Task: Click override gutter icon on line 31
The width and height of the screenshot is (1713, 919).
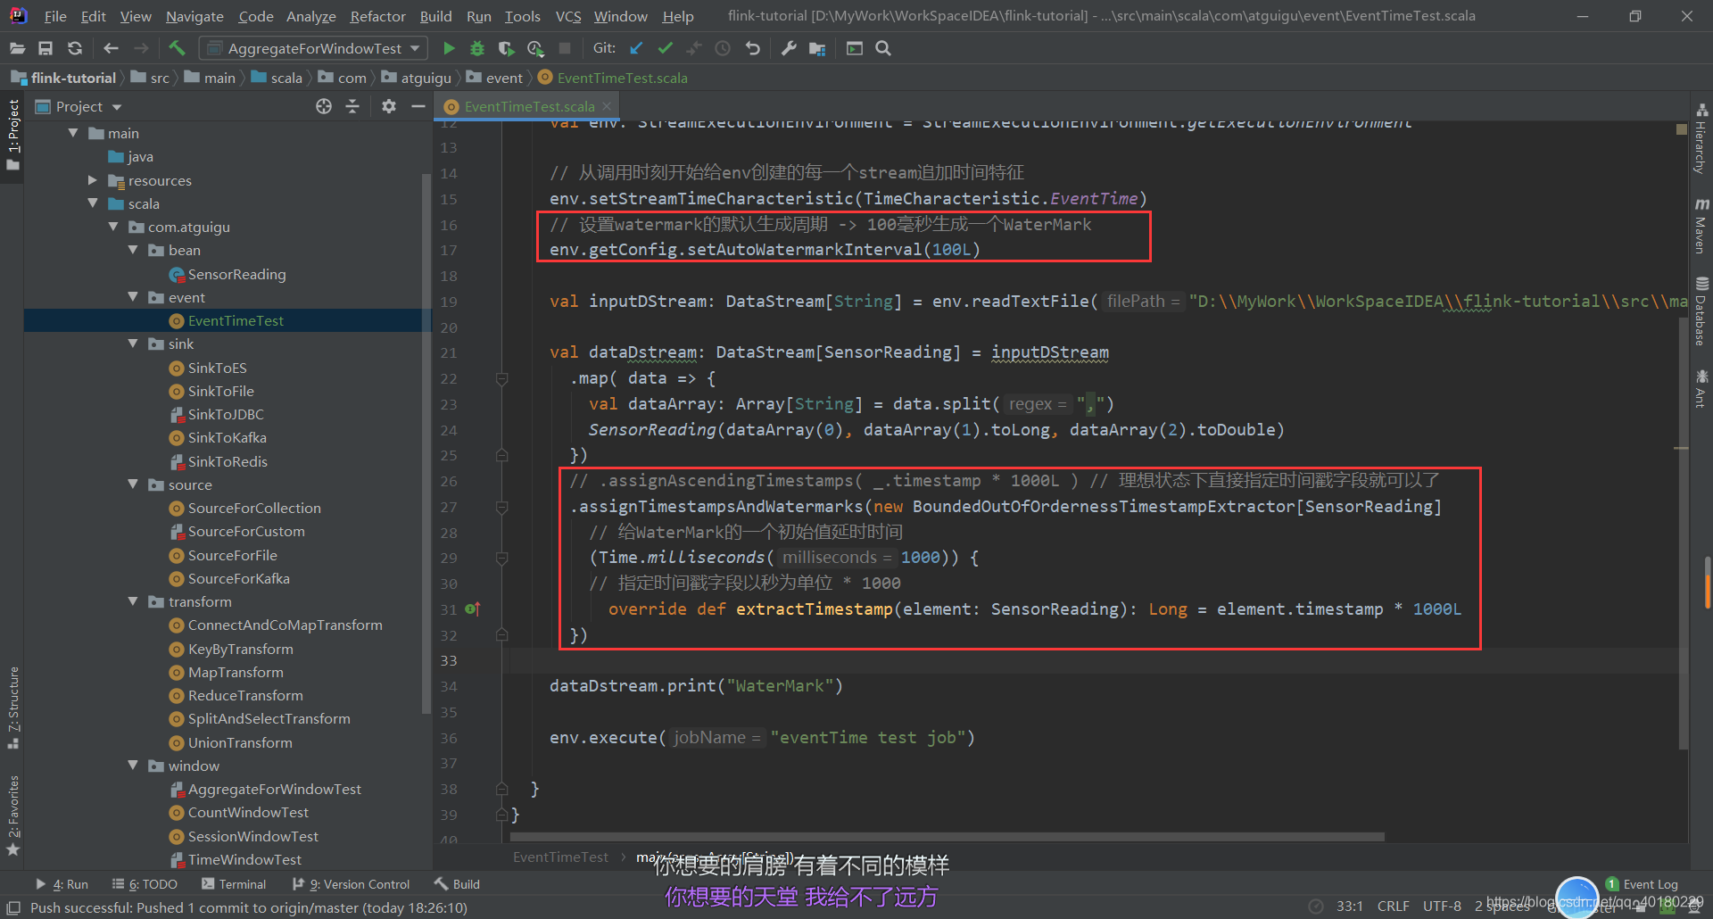Action: point(472,609)
